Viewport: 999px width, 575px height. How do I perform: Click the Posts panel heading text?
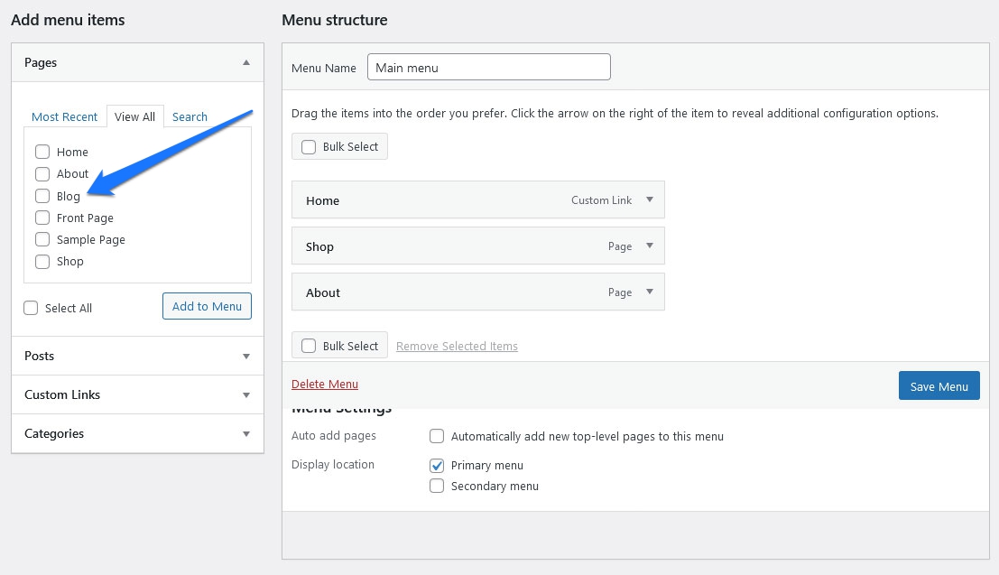(40, 356)
